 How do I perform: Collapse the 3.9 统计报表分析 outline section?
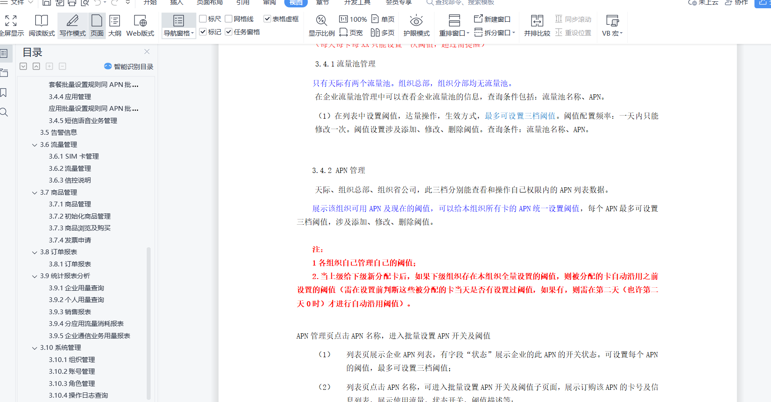(x=35, y=276)
